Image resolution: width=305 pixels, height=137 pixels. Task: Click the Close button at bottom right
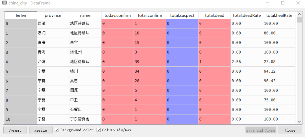click(290, 130)
